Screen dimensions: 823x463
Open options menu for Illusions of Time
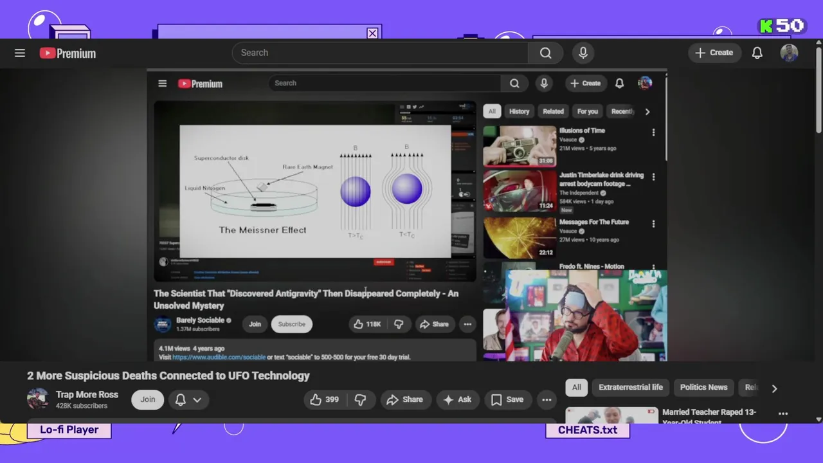tap(653, 132)
